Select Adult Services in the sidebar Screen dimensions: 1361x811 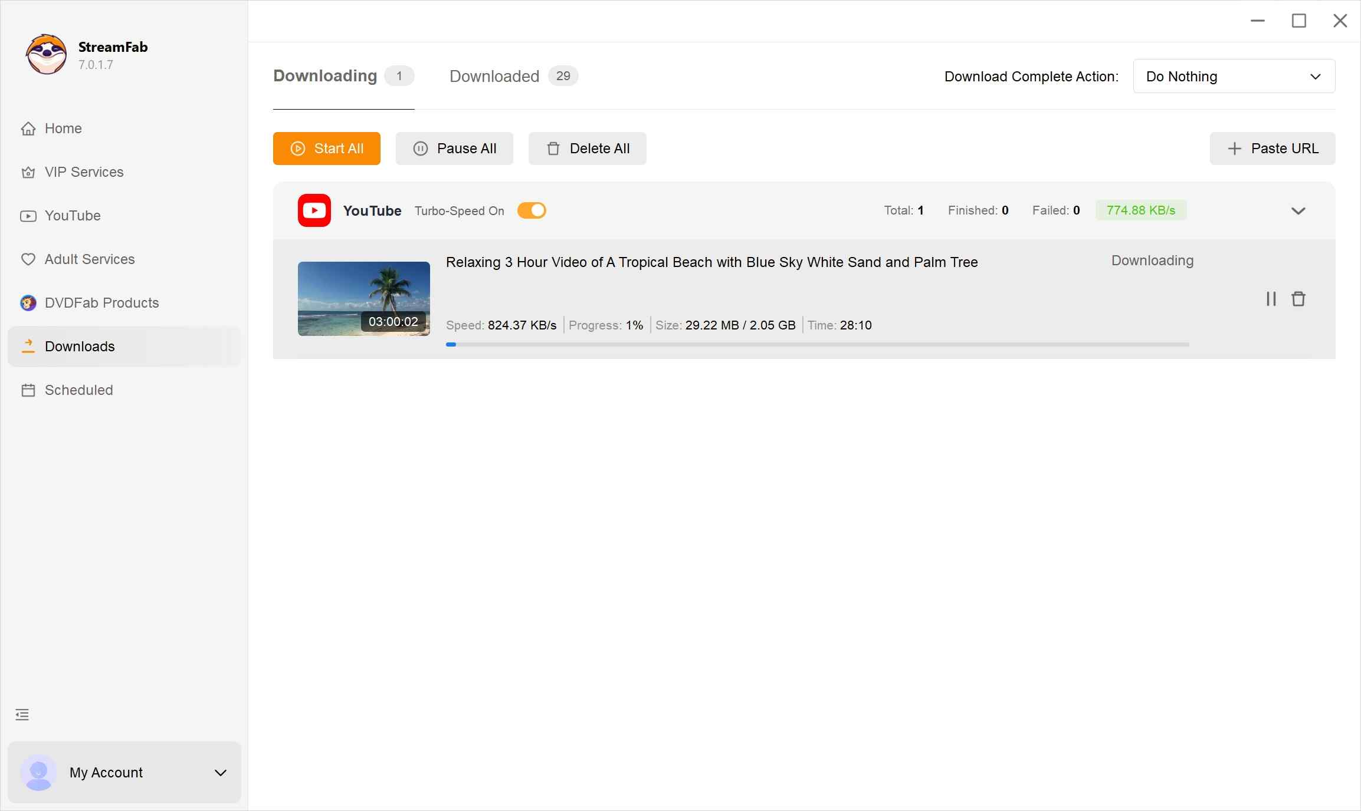[89, 259]
